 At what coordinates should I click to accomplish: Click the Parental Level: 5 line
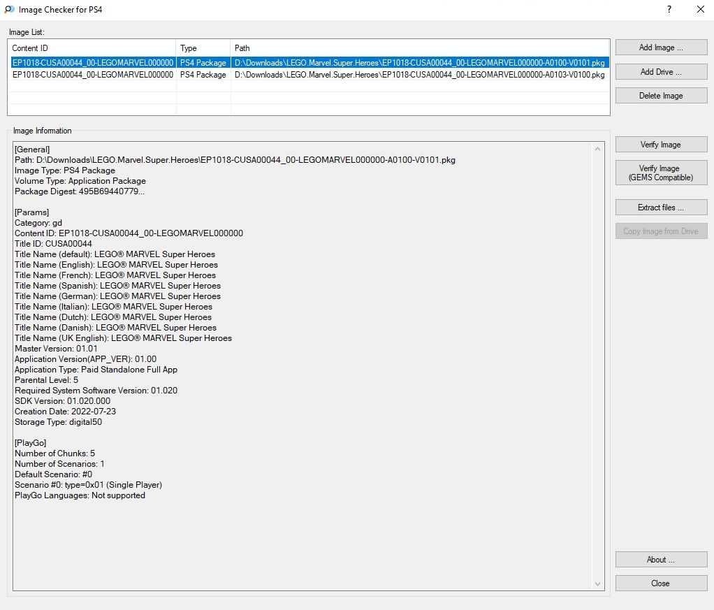point(46,380)
